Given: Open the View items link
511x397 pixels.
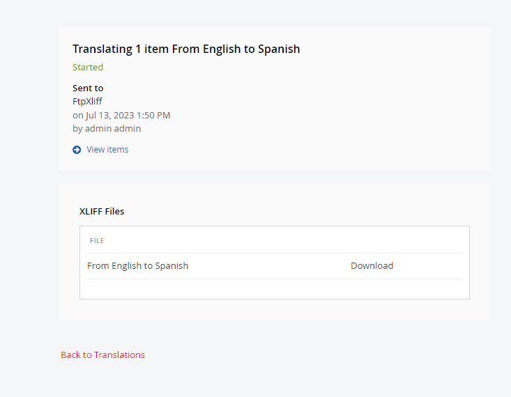Looking at the screenshot, I should (x=107, y=150).
